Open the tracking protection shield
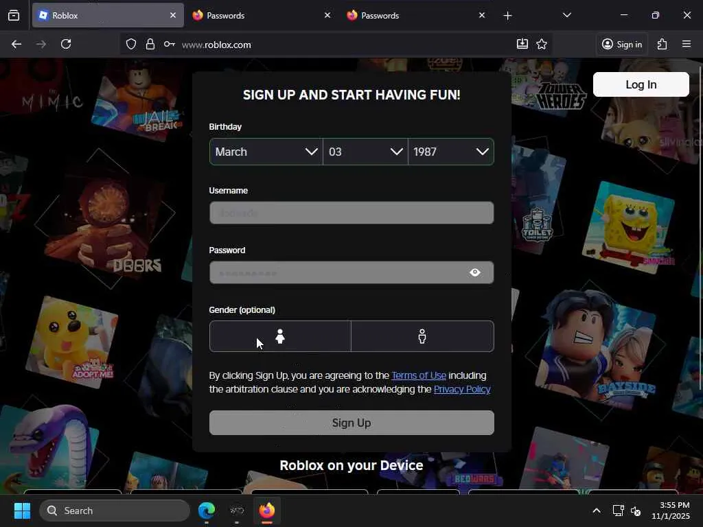Viewport: 703px width, 527px height. 131,44
